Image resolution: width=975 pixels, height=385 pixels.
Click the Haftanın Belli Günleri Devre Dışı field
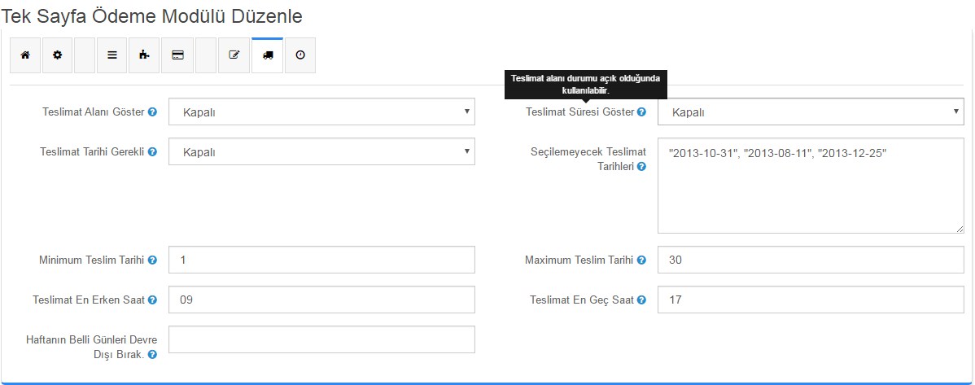[321, 339]
